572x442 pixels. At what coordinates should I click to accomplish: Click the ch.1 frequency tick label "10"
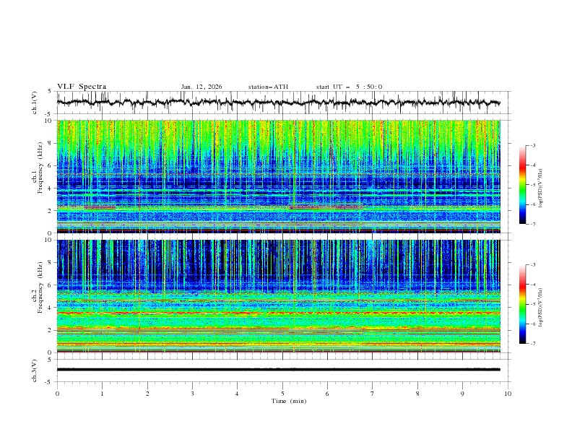coord(50,121)
